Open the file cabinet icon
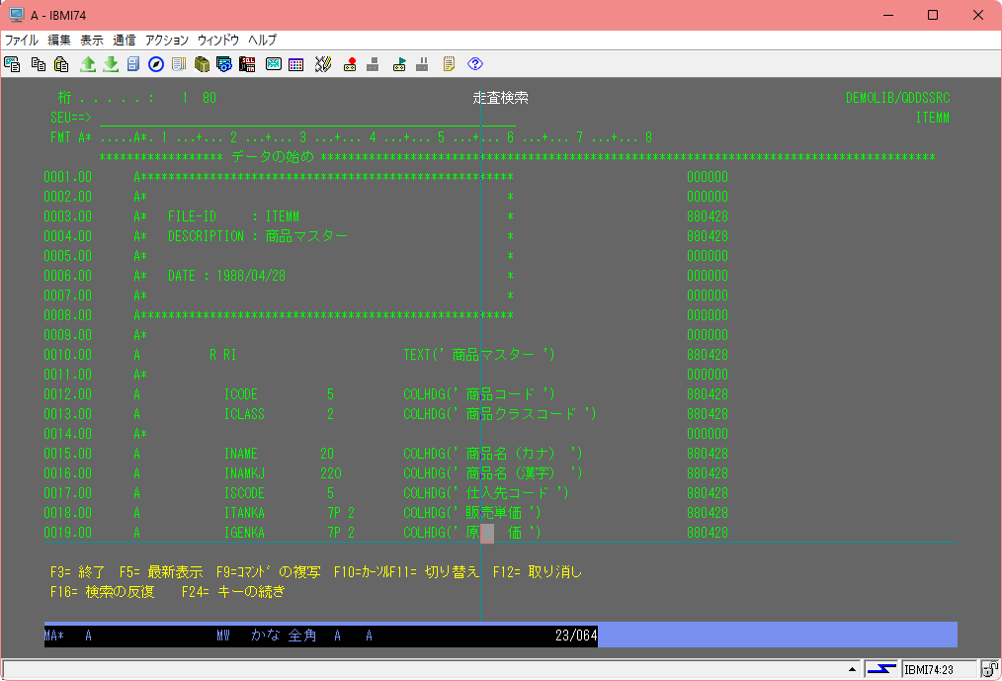The image size is (1002, 681). click(x=133, y=64)
